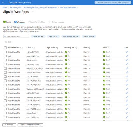
Task: Open the Status == All filter
Action: [x=89, y=37]
